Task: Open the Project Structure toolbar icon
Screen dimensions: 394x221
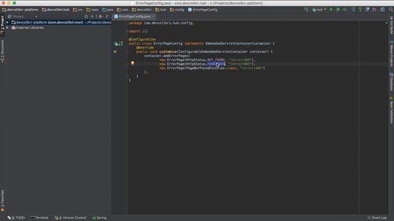Action: coord(382,10)
